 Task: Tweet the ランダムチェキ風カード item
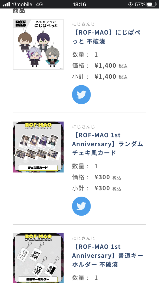point(81,206)
